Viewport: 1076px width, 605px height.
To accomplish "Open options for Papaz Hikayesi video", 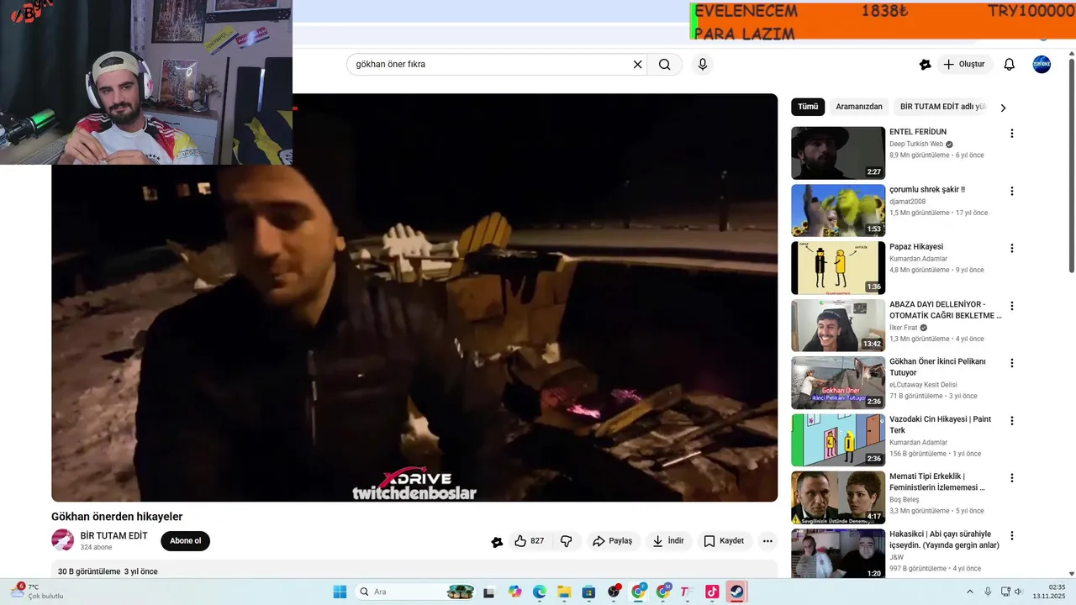I will pyautogui.click(x=1012, y=248).
